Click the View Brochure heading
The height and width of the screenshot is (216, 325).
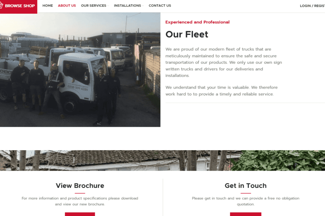[x=80, y=186]
